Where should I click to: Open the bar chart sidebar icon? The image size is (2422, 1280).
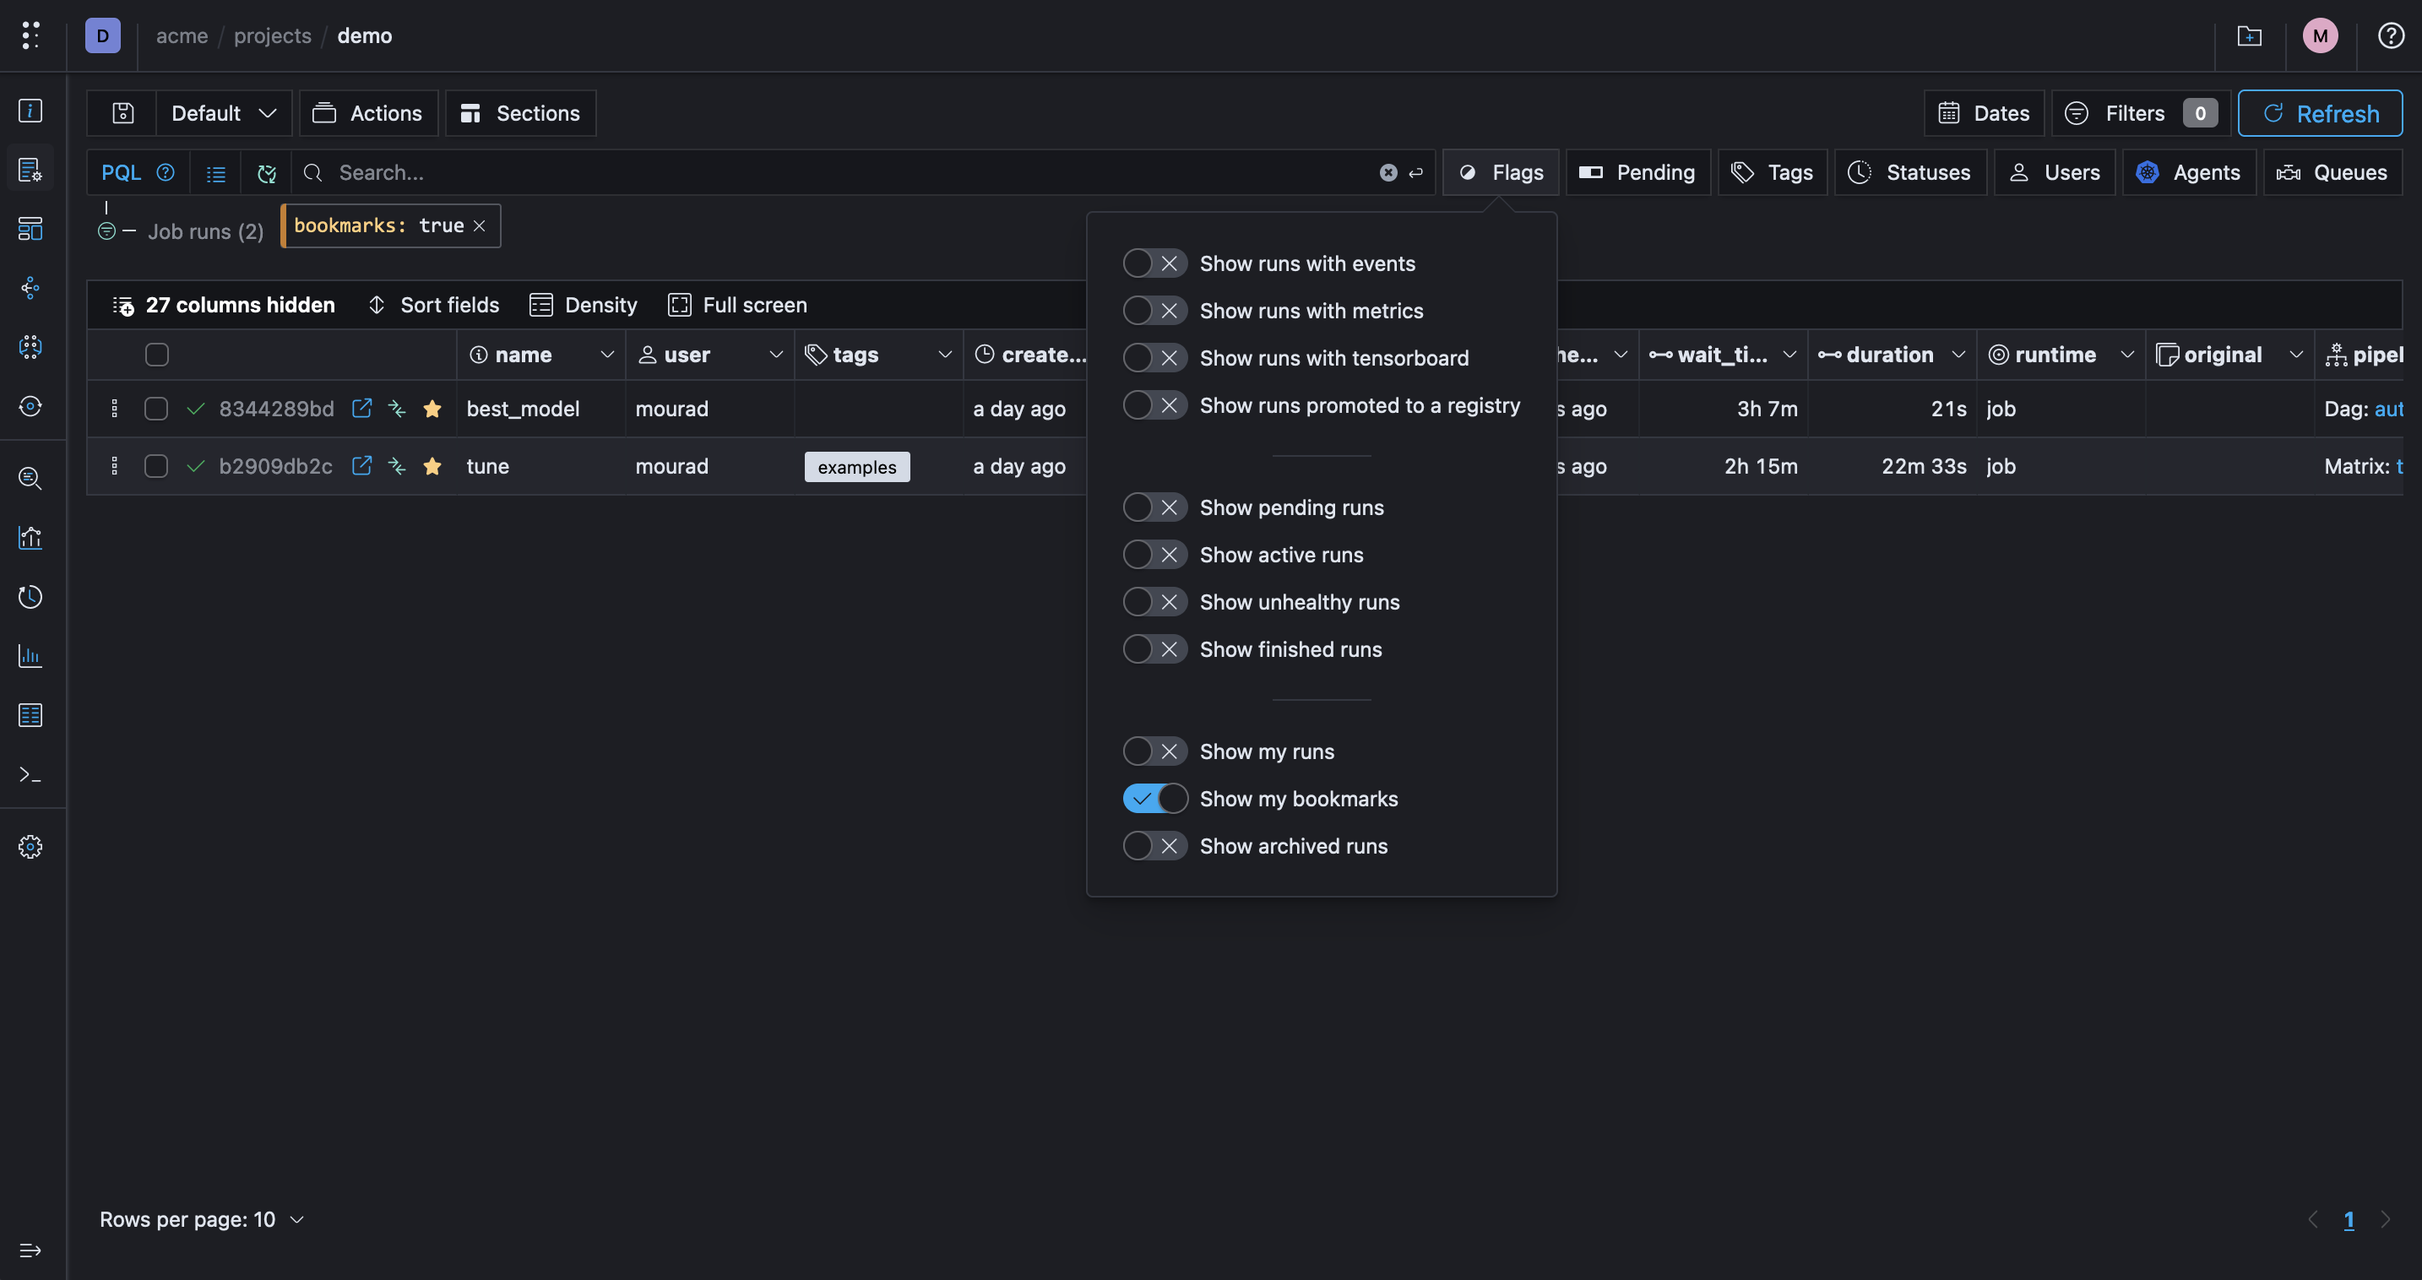30,656
